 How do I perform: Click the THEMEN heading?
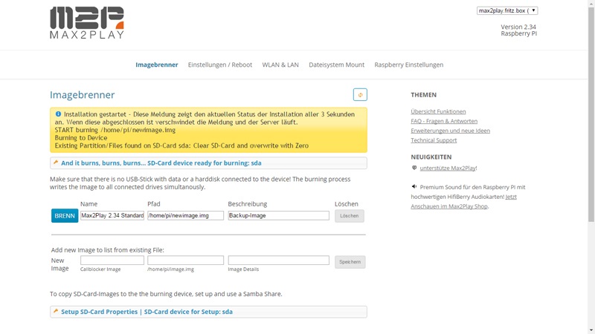423,95
